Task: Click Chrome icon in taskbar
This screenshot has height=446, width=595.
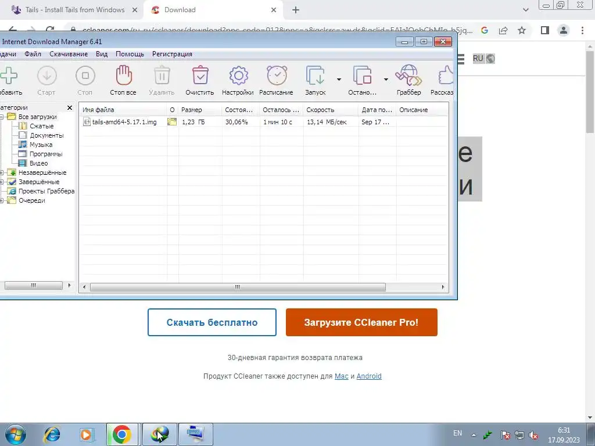Action: click(122, 434)
